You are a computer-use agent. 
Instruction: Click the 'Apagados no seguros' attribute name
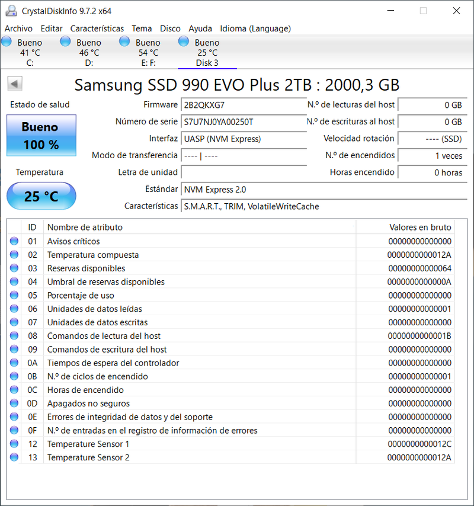point(88,403)
